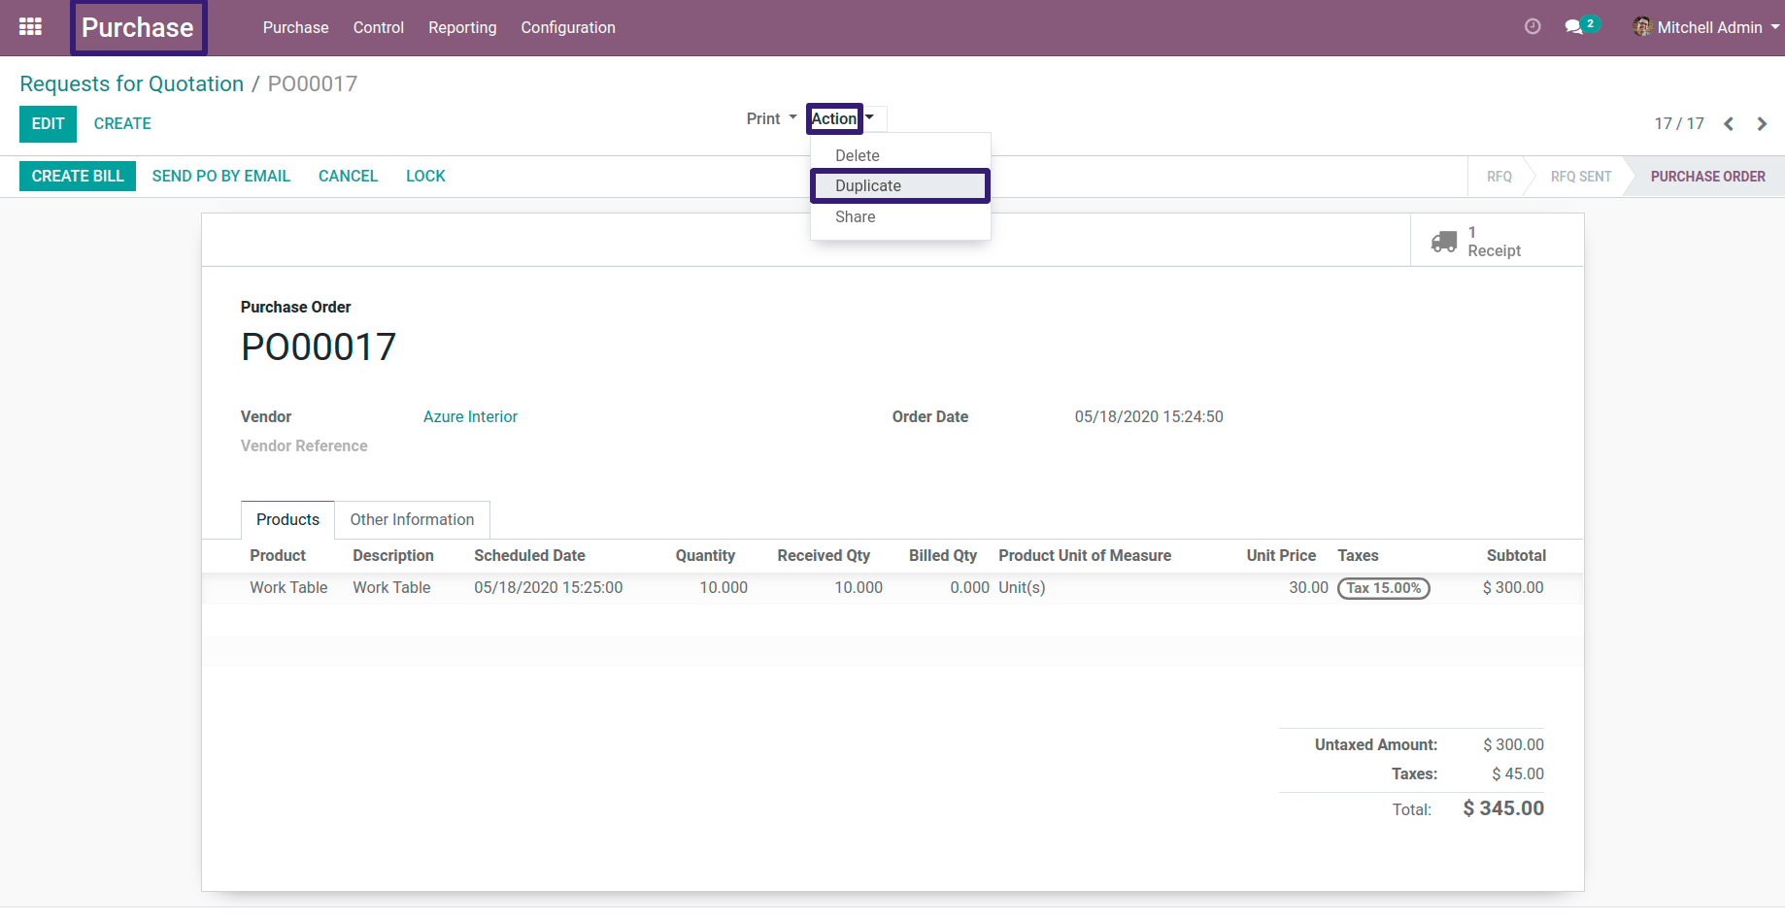Click the PO00017 order heading
This screenshot has width=1785, height=921.
(x=319, y=346)
